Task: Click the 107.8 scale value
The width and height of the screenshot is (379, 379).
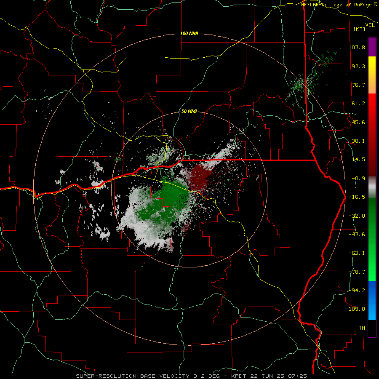Action: click(x=357, y=47)
